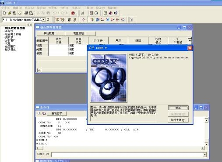Click the Save diskette icon in the toolbar
The image size is (222, 162).
[14, 13]
